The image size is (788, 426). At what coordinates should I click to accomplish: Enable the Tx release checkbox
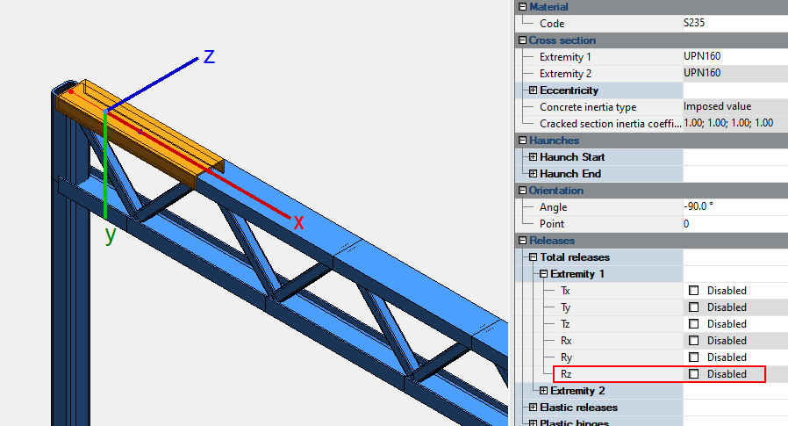pos(693,291)
